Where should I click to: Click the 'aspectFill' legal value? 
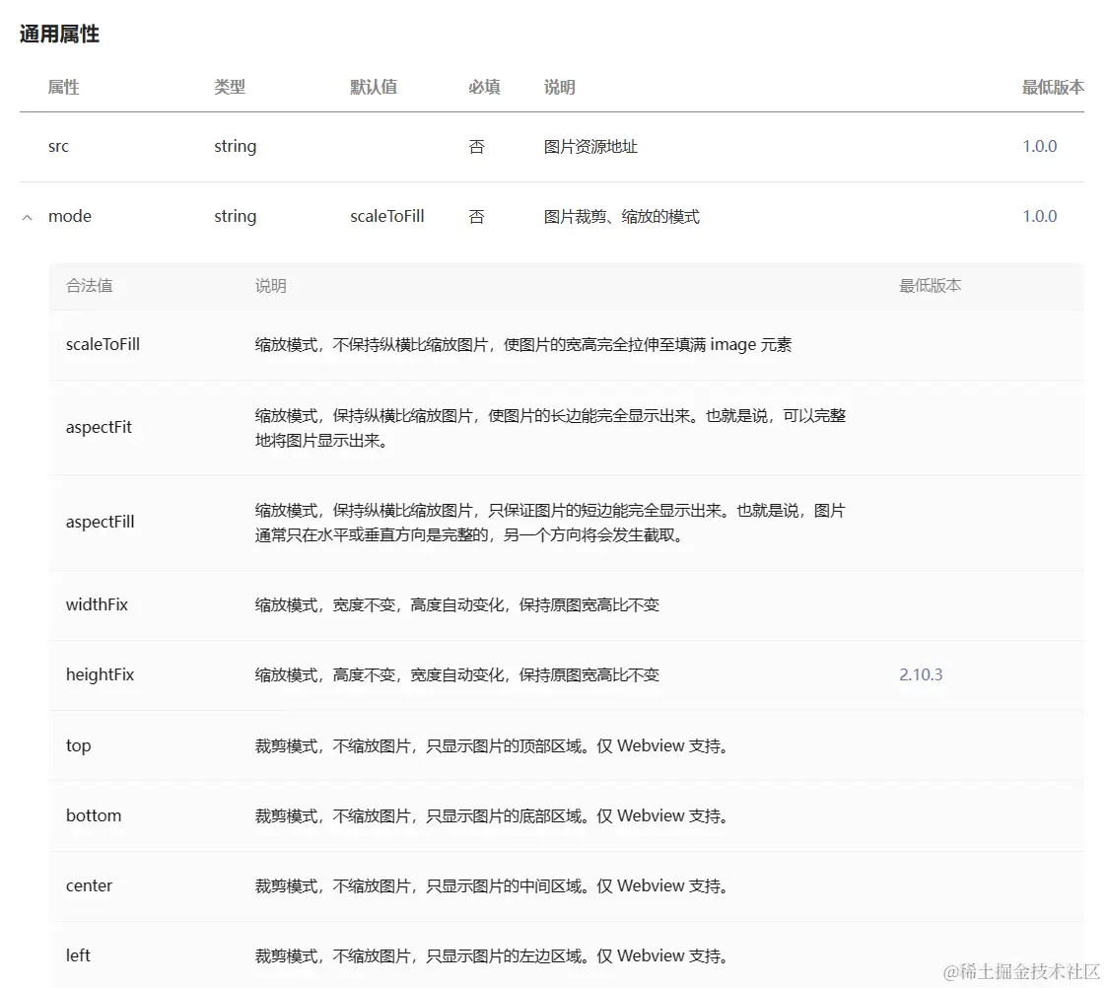[x=100, y=522]
